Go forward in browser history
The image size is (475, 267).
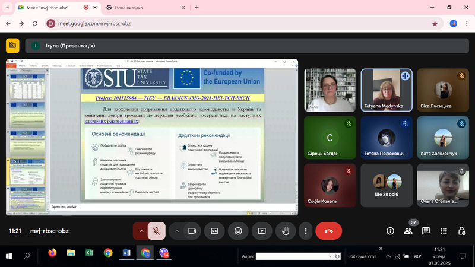point(21,23)
